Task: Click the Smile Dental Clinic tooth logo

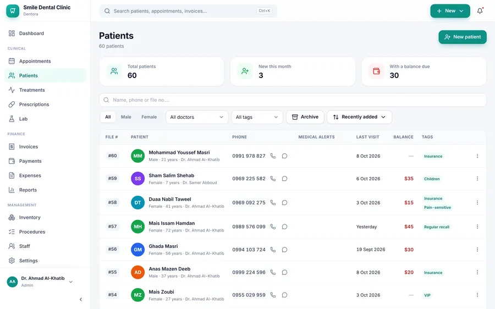Action: tap(13, 11)
